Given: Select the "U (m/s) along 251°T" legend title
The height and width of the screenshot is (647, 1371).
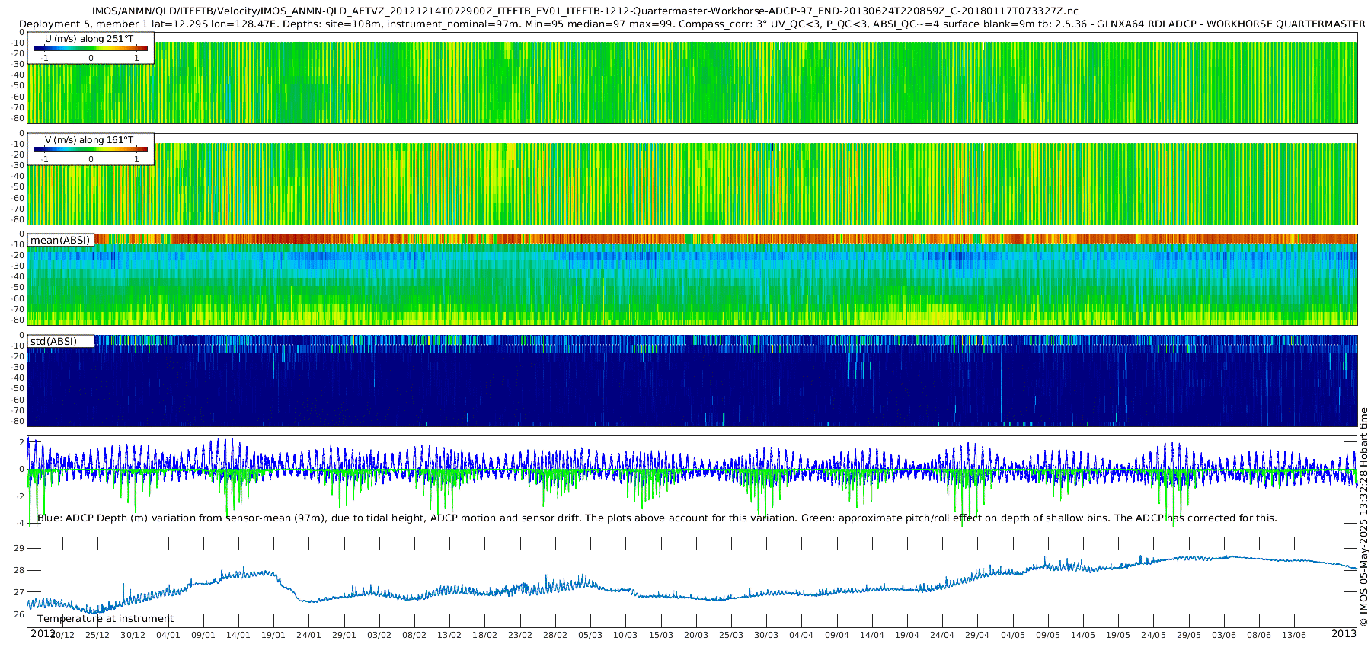Looking at the screenshot, I should [x=89, y=39].
